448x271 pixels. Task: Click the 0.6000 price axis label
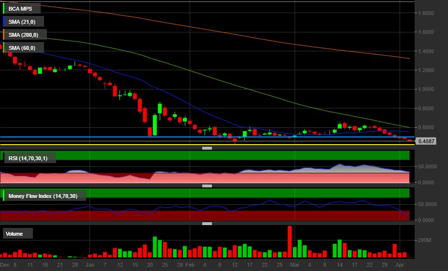426,127
